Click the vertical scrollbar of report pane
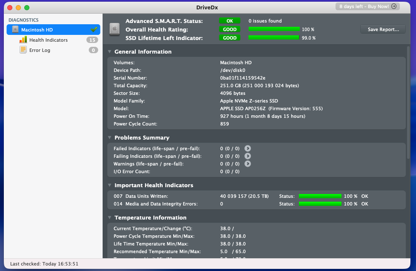This screenshot has width=416, height=271. [408, 103]
